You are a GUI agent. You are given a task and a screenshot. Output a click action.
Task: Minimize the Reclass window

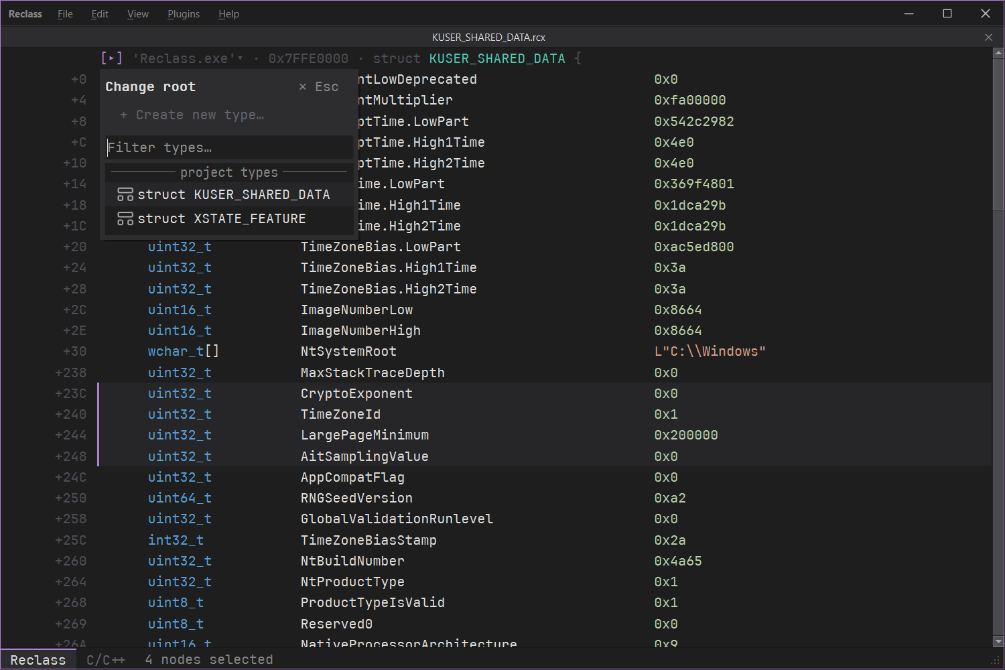pos(909,13)
